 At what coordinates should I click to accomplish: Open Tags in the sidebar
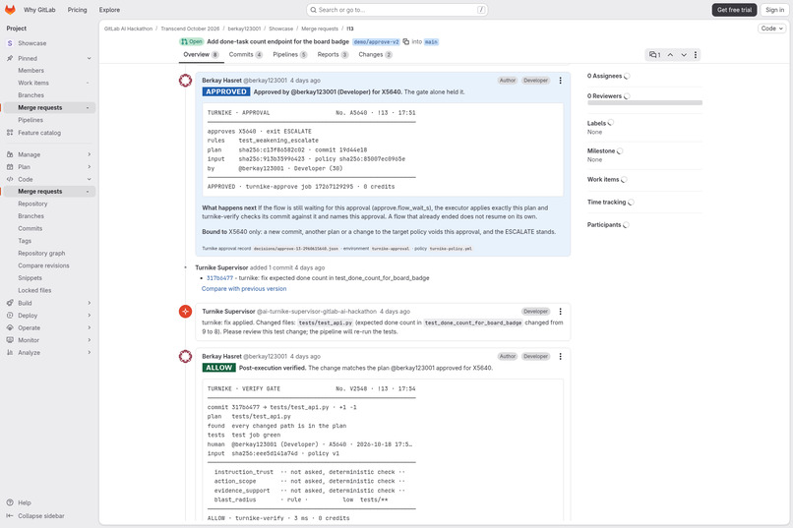point(48,241)
